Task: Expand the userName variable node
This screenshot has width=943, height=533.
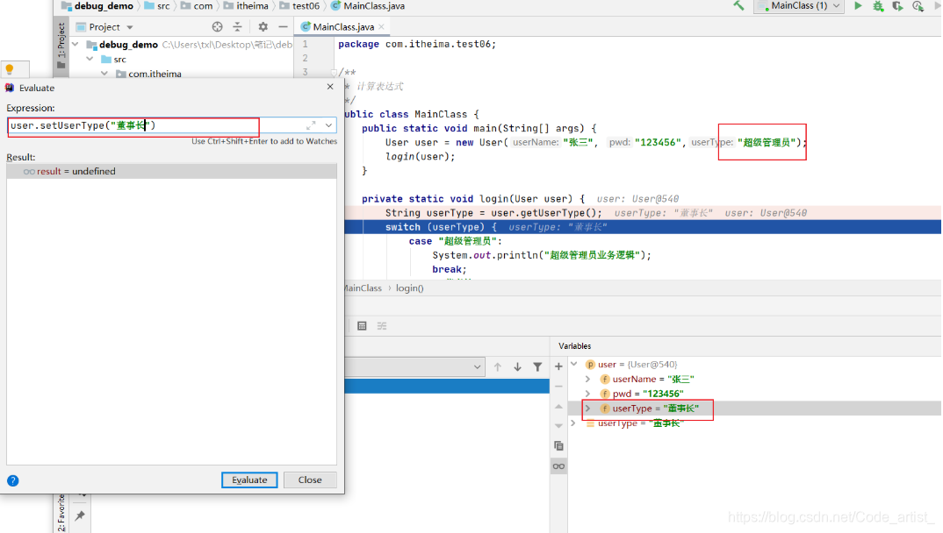Action: click(x=587, y=379)
